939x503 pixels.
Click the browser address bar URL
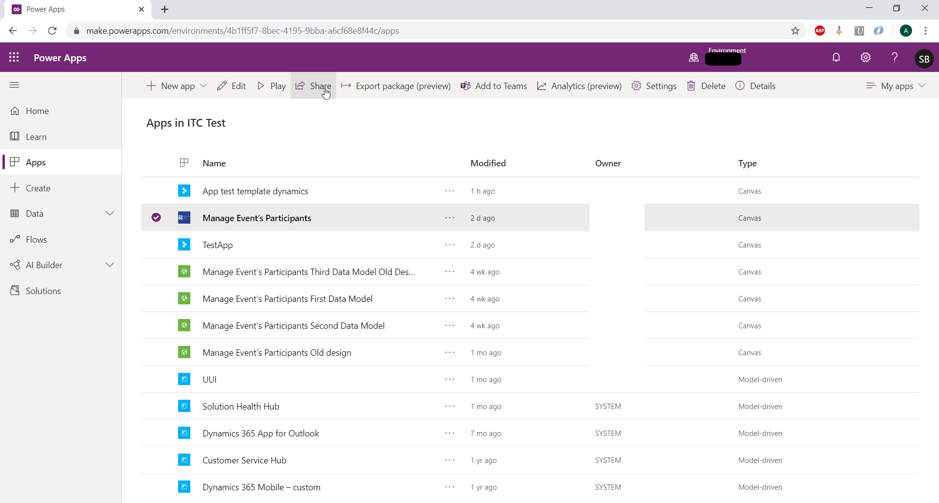(243, 31)
